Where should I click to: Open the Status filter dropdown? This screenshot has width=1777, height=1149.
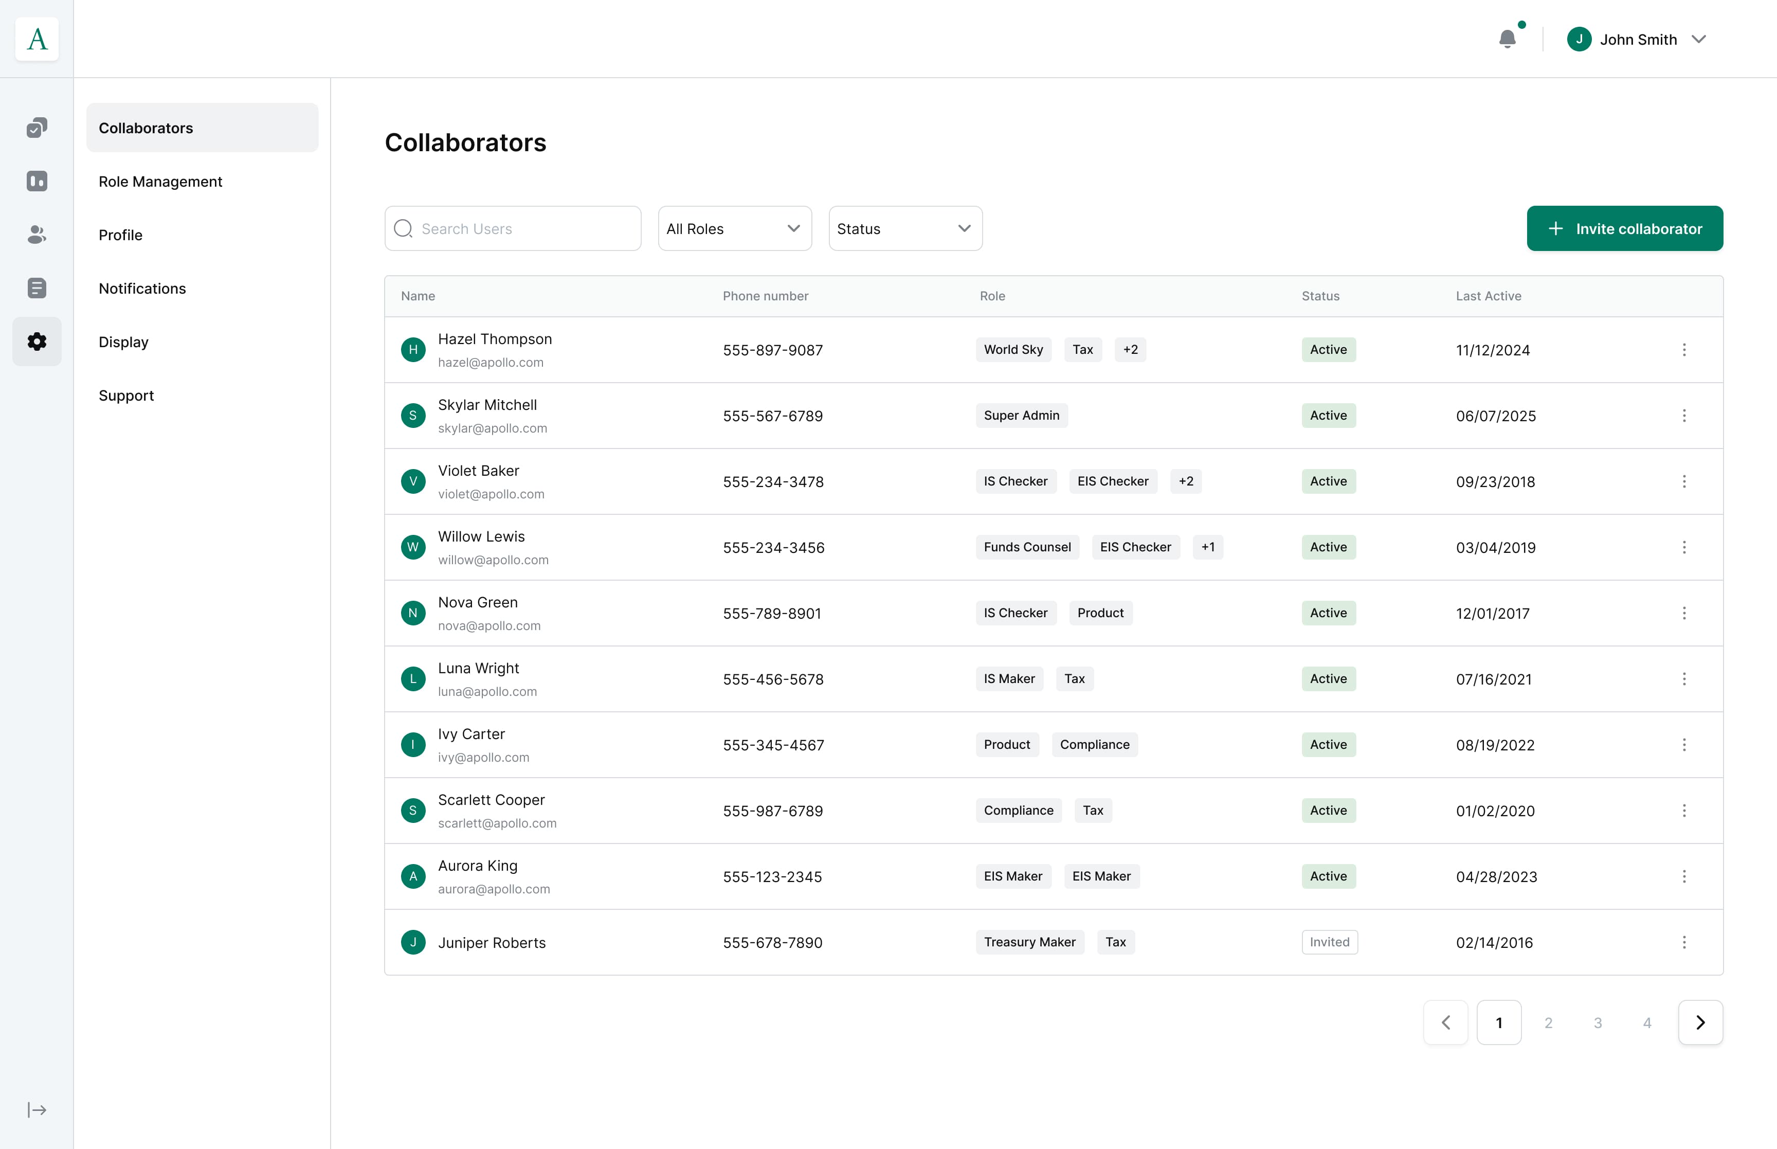pos(904,228)
